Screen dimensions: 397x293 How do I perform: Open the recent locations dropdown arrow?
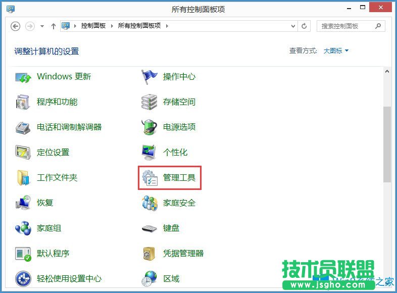tap(42, 26)
